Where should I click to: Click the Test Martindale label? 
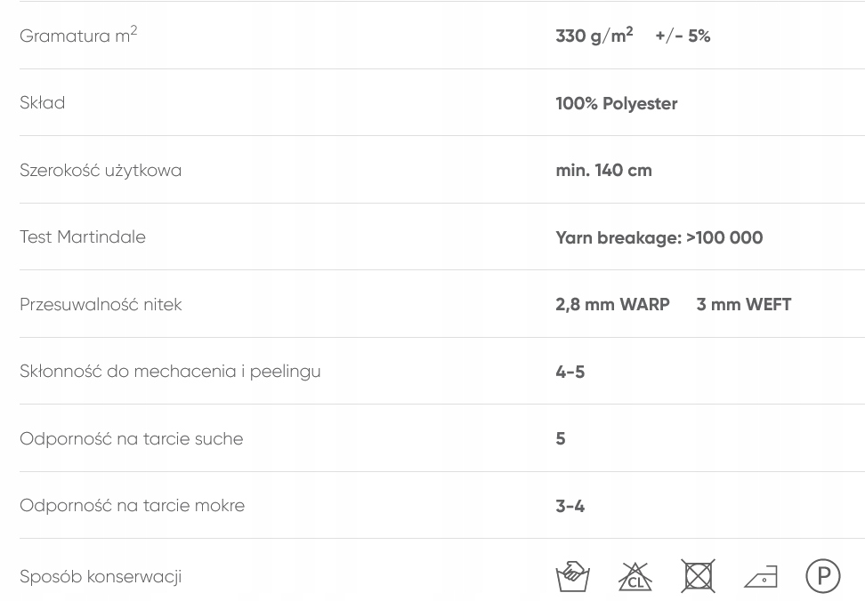tap(83, 237)
